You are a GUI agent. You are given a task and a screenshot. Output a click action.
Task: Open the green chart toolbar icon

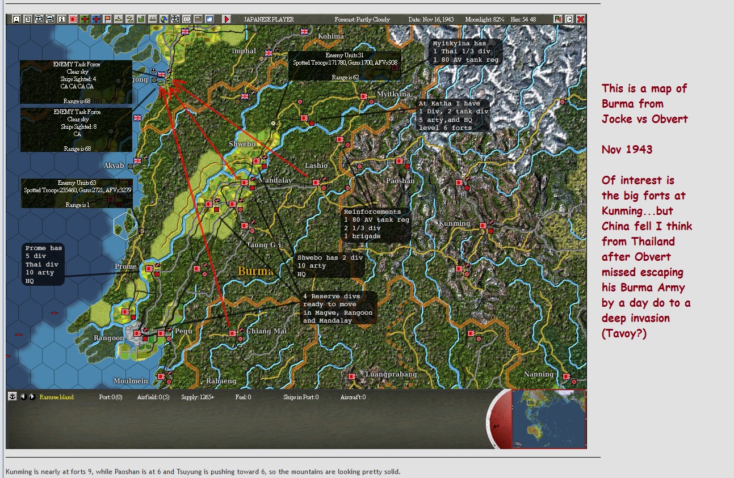coord(141,19)
